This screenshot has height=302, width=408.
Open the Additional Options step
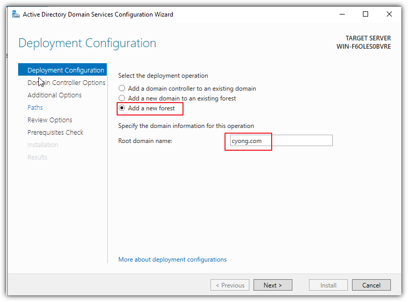click(54, 95)
